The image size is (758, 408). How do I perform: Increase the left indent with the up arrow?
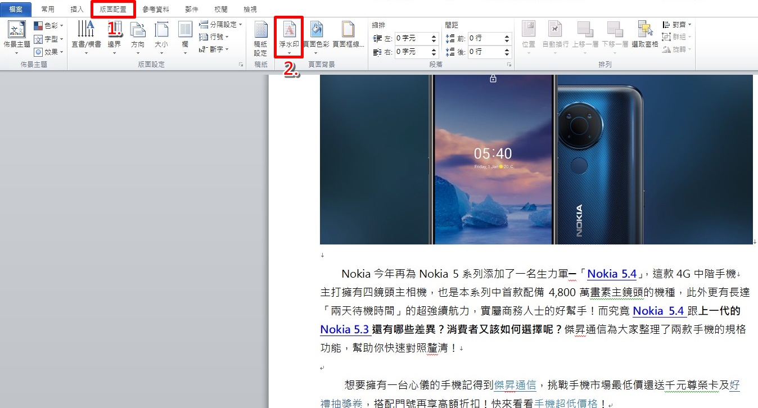click(x=434, y=36)
